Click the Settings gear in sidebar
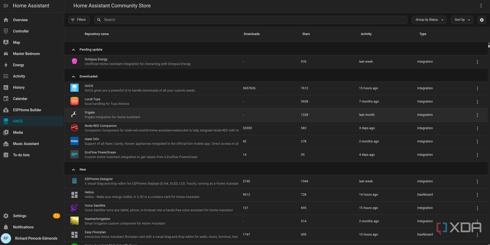This screenshot has height=245, width=490. [x=6, y=216]
